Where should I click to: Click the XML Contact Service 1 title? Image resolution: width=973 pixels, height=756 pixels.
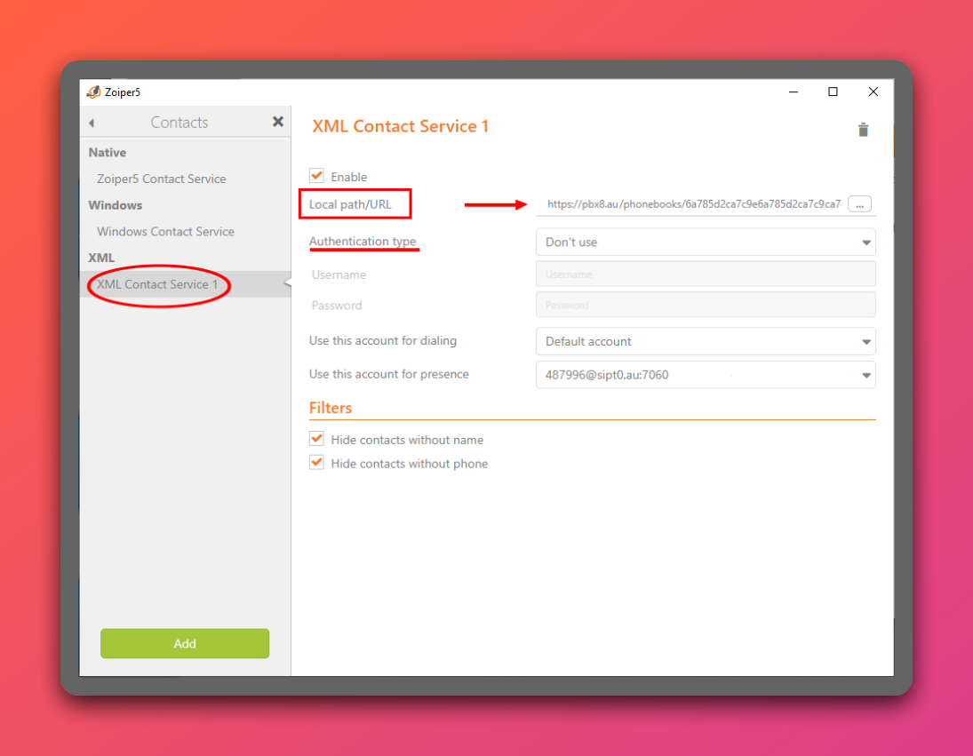click(x=400, y=126)
